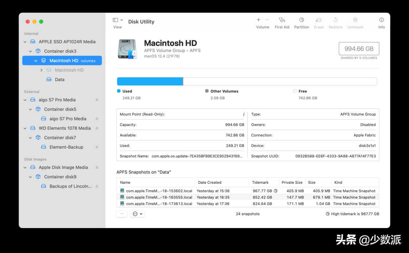Collapse the selected Macintosh HD volumes group
409x253 pixels.
[36, 61]
